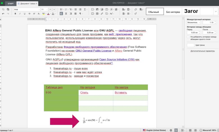Redo the last undone action

pyautogui.click(x=8, y=14)
